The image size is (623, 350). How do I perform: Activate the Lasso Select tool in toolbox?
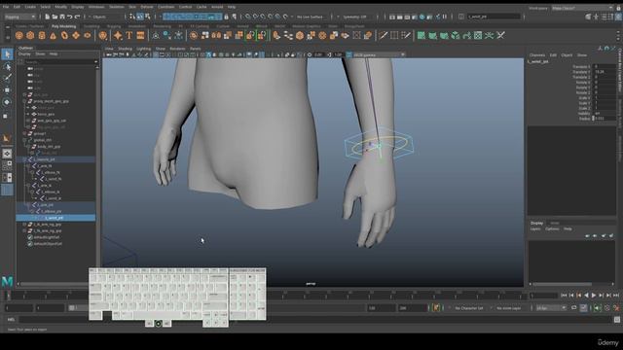click(x=7, y=66)
